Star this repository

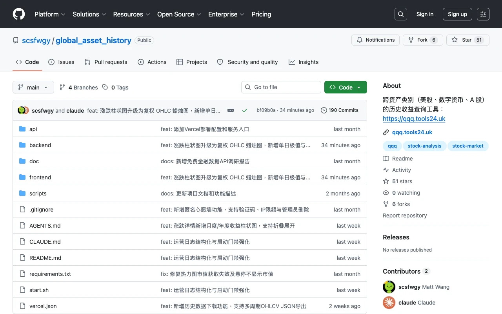[468, 40]
